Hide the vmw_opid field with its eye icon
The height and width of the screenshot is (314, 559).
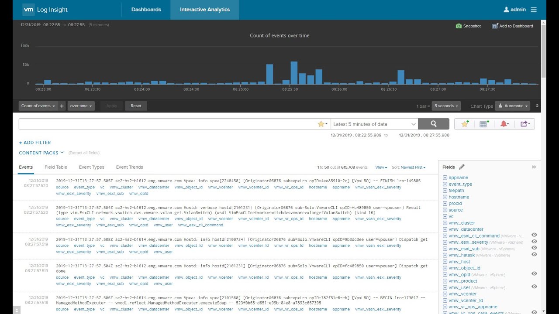pyautogui.click(x=534, y=274)
